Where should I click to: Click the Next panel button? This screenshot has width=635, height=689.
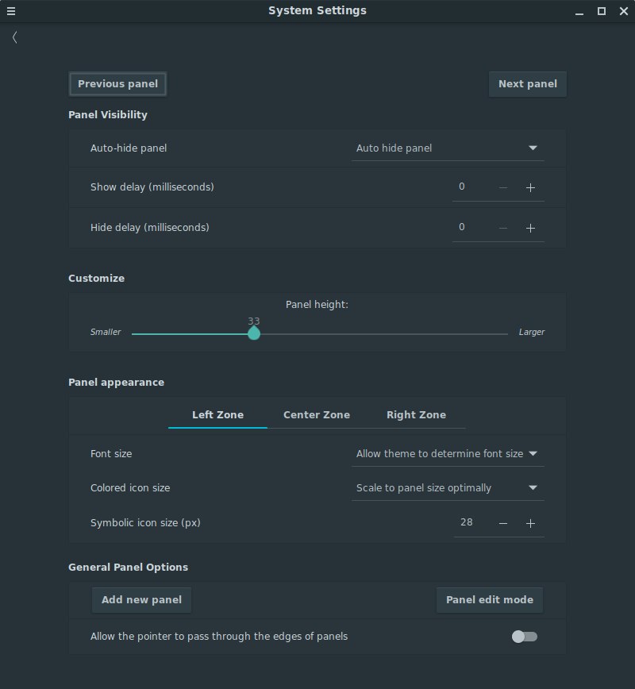point(527,84)
